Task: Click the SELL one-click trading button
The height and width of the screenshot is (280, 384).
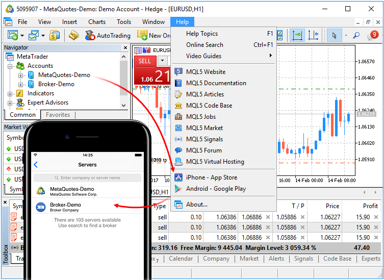Action: click(145, 61)
